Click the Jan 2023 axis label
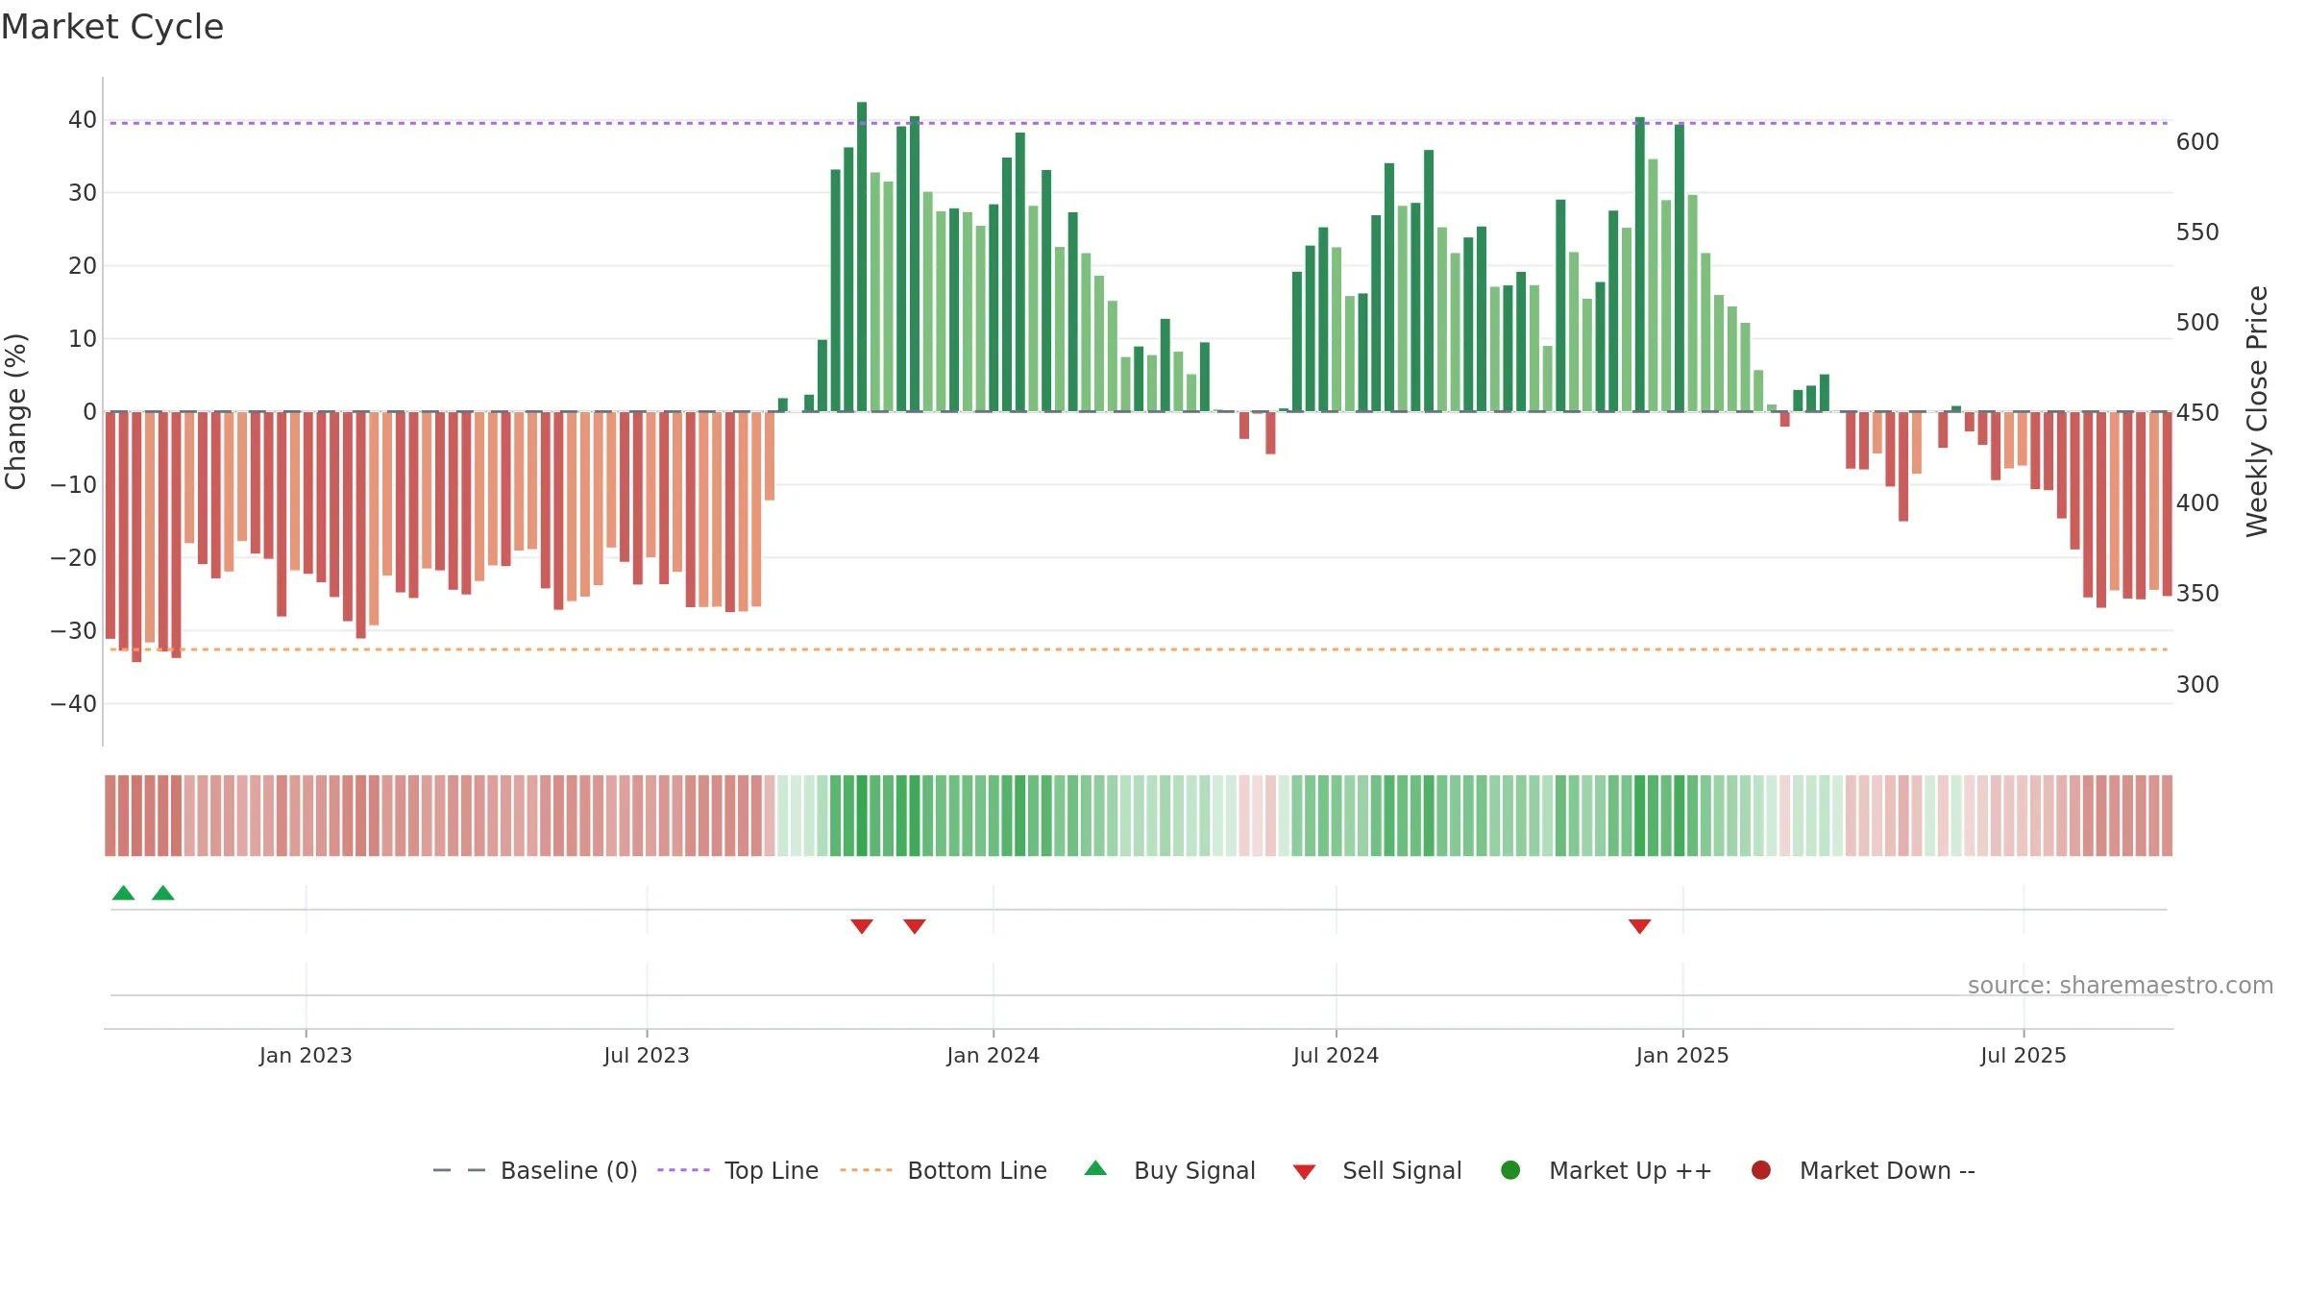Viewport: 2306px width, 1297px height. [x=306, y=1056]
